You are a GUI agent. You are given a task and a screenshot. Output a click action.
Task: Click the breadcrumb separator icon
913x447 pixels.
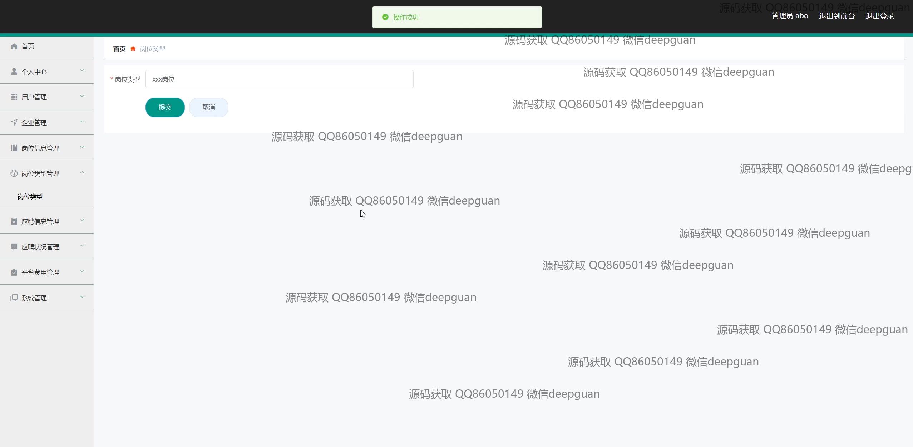133,49
